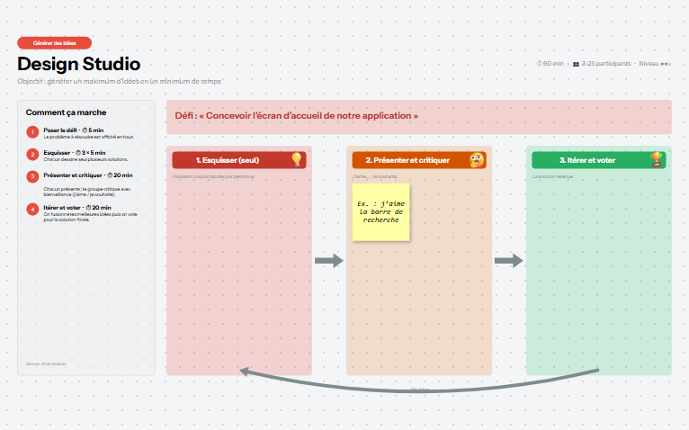
Task: Select the red step 4 circle
Action: tap(32, 210)
